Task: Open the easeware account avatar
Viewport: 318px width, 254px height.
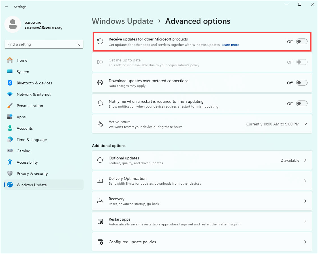Action: point(13,24)
